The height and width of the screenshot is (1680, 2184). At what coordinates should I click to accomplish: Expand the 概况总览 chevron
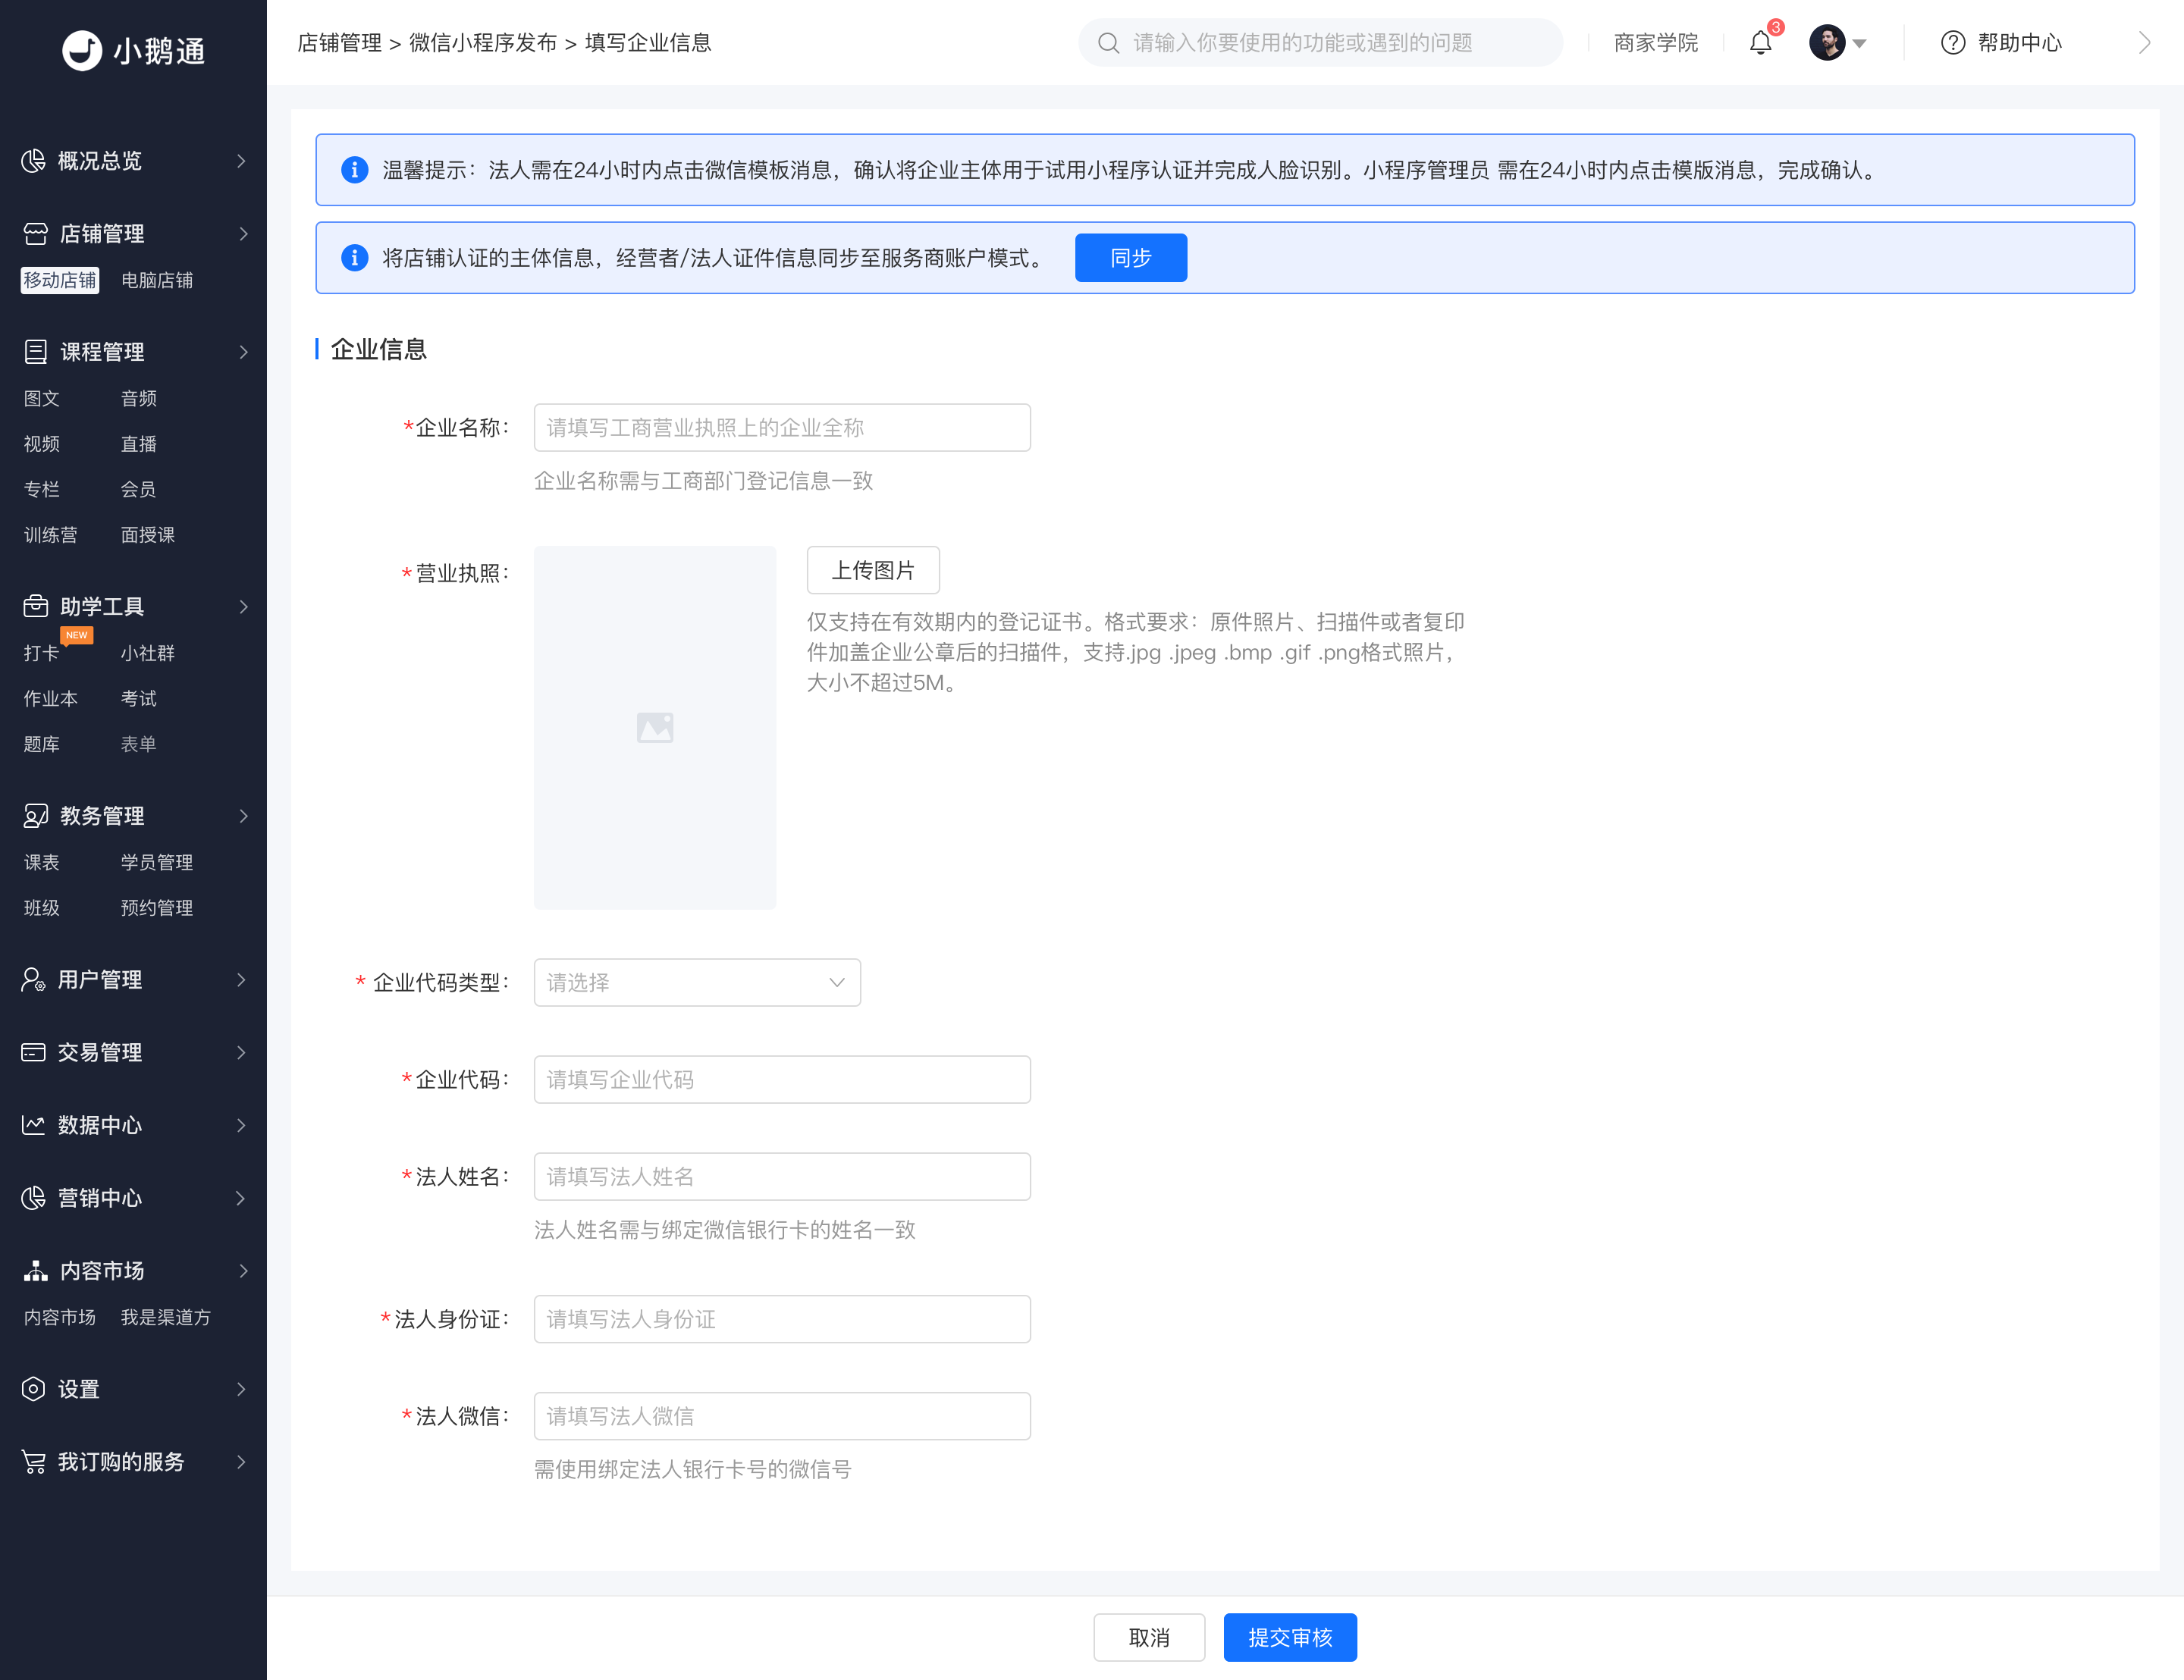coord(241,161)
